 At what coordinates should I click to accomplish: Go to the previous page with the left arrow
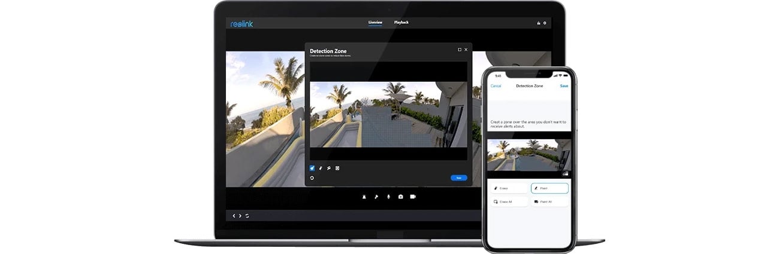[234, 216]
